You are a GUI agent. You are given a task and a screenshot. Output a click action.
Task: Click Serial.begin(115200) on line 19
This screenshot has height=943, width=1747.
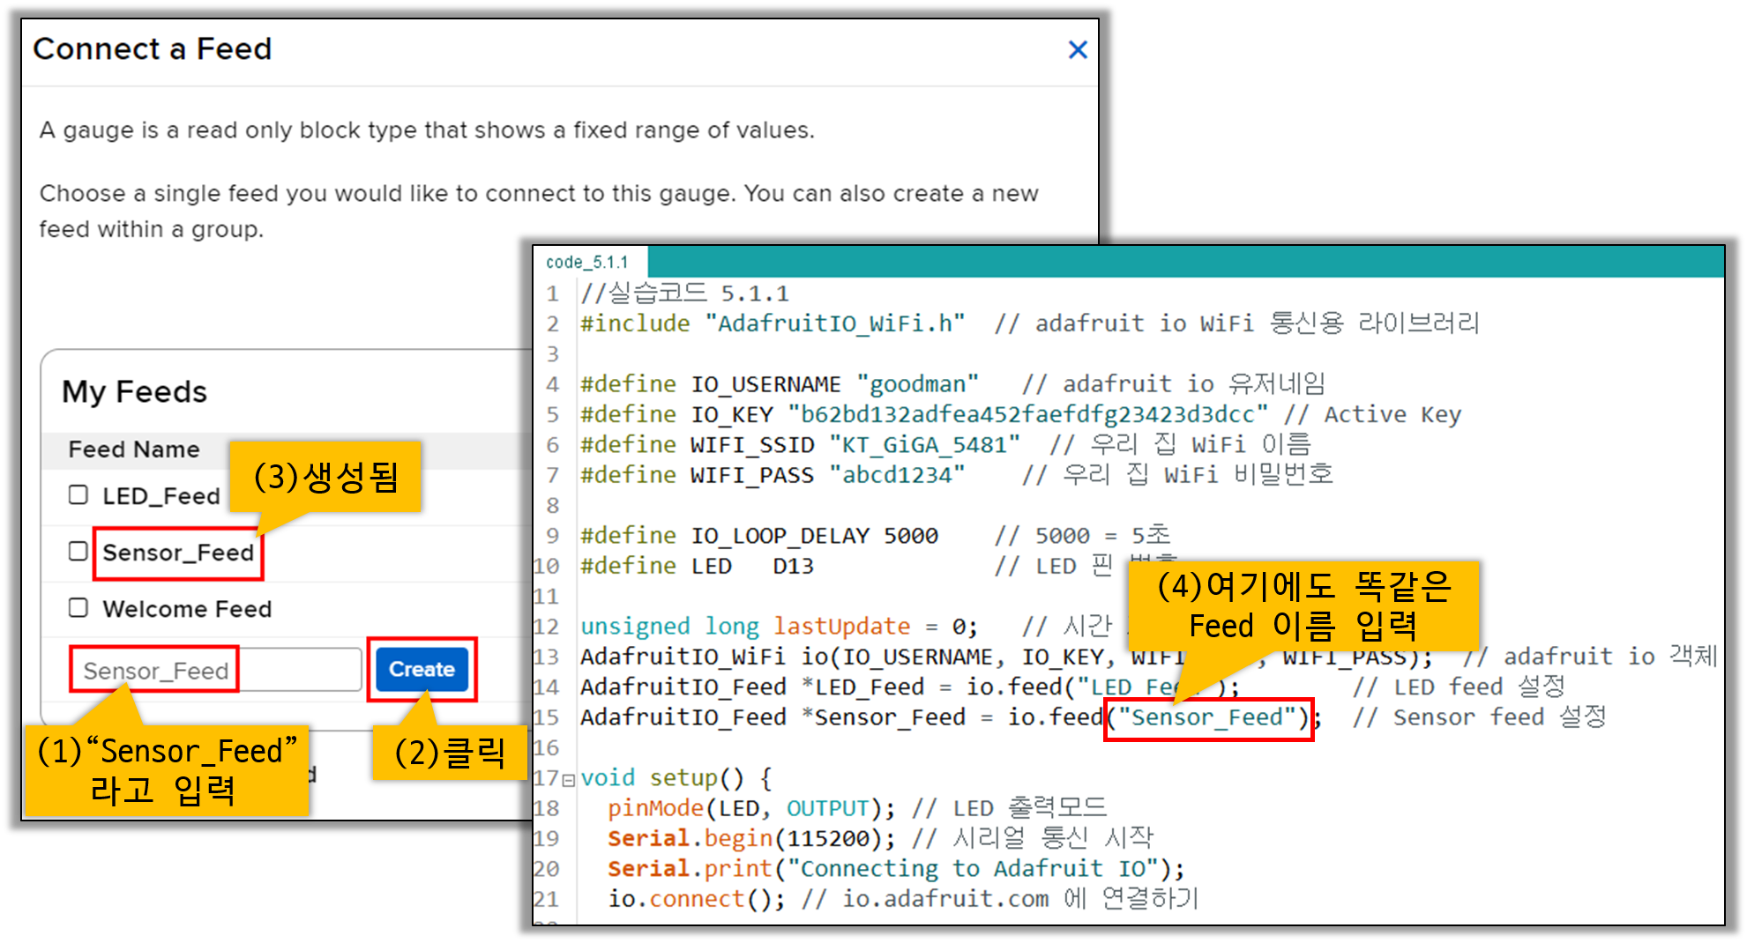(x=750, y=838)
